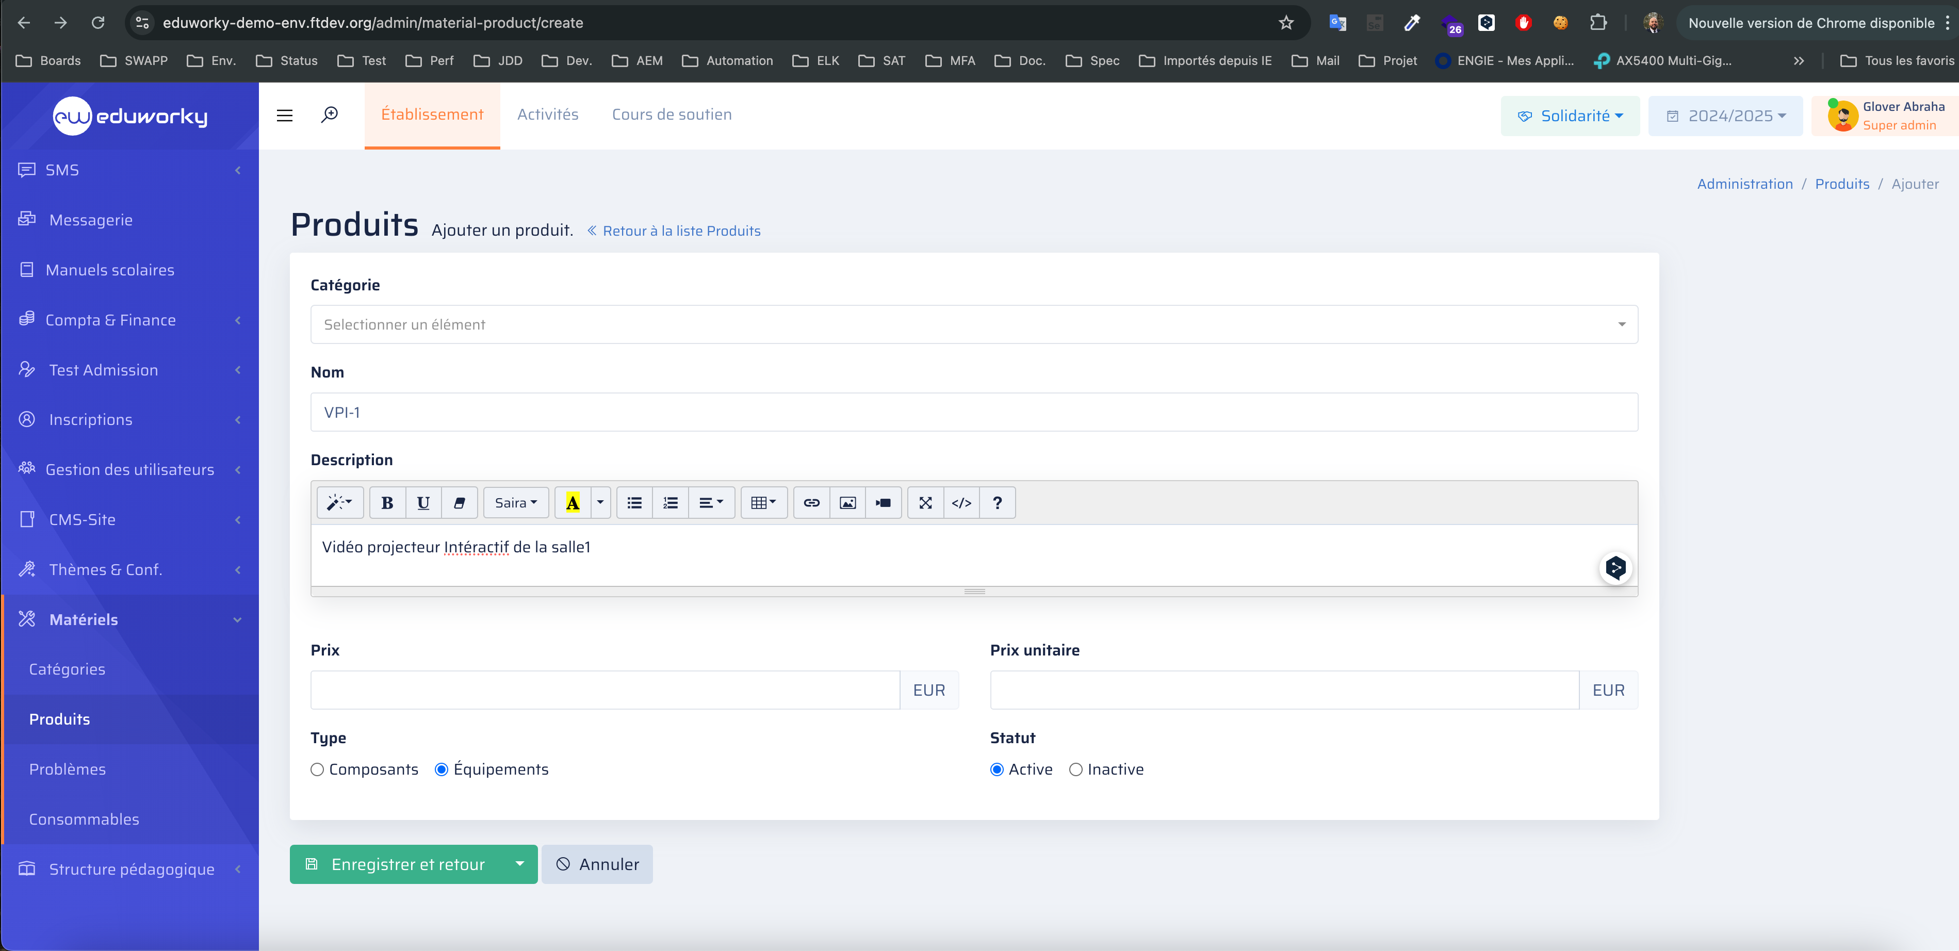The height and width of the screenshot is (951, 1959).
Task: Click the unordered list icon
Action: click(634, 502)
